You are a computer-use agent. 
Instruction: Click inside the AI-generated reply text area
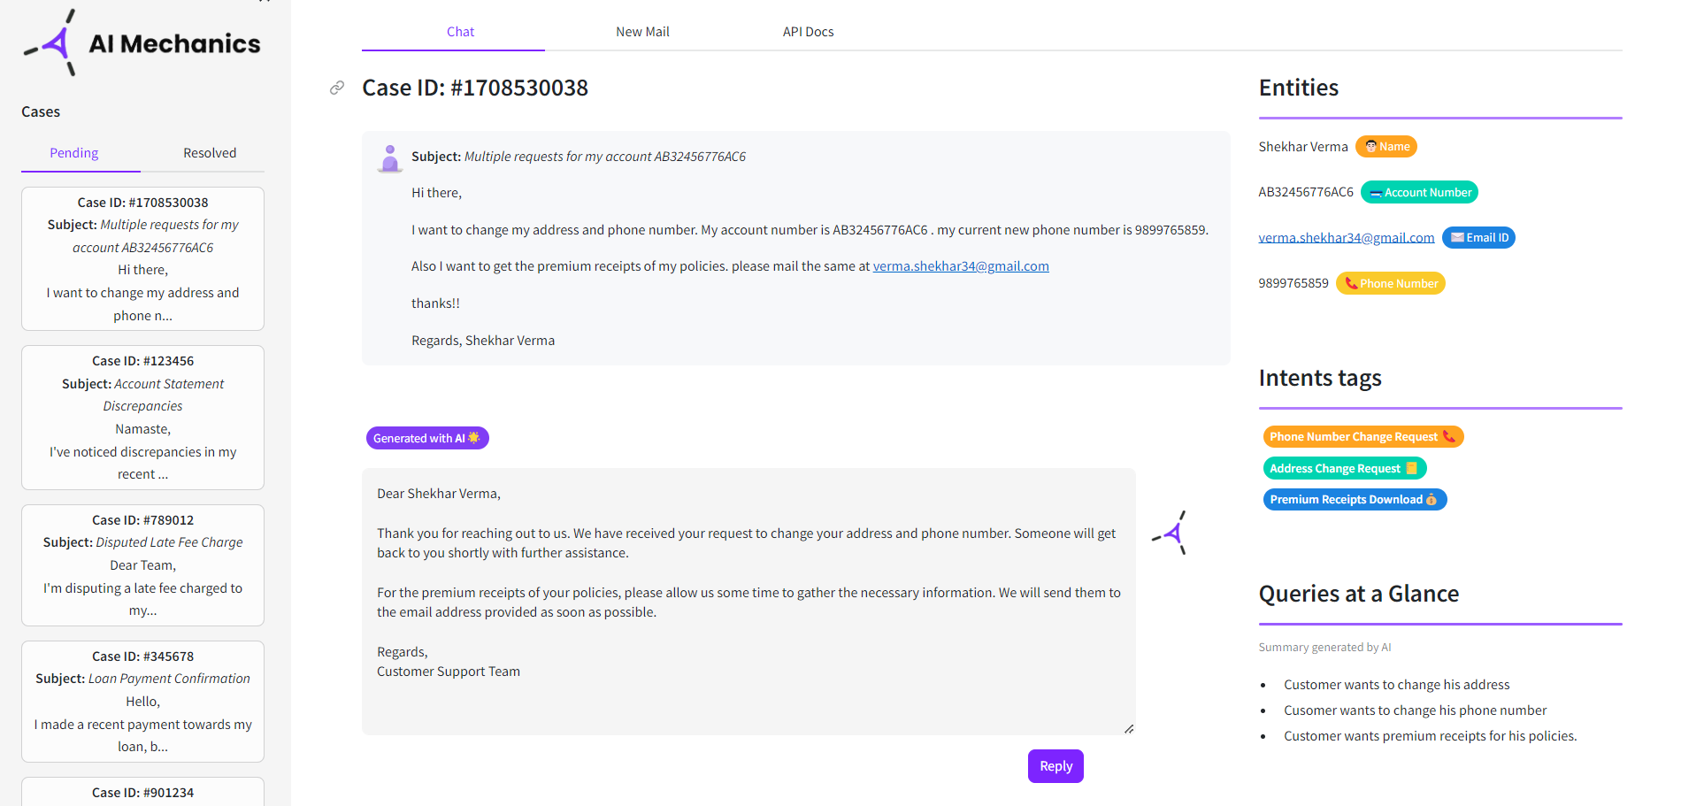click(x=748, y=602)
